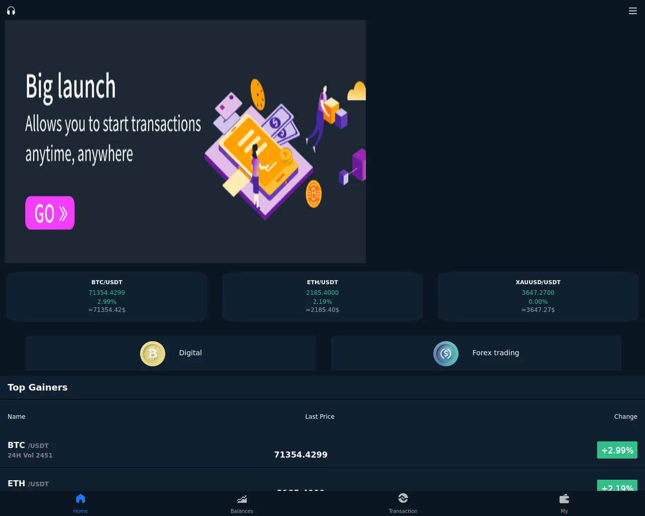This screenshot has width=645, height=516.
Task: Open the hamburger menu
Action: click(633, 11)
